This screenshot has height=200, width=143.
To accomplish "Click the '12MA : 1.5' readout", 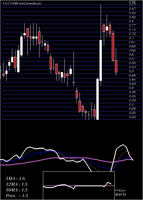I will [17, 184].
